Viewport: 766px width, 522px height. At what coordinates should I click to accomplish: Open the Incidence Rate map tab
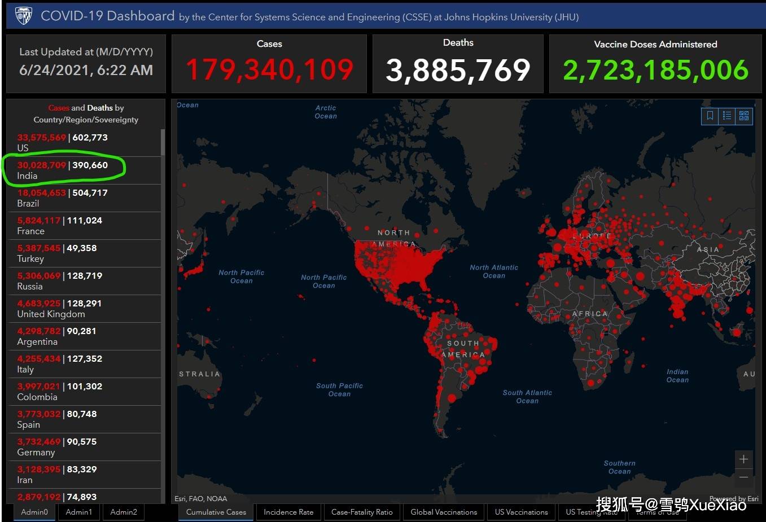pyautogui.click(x=288, y=512)
